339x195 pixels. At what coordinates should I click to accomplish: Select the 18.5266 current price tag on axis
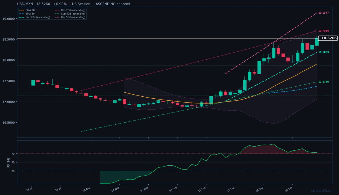click(328, 38)
